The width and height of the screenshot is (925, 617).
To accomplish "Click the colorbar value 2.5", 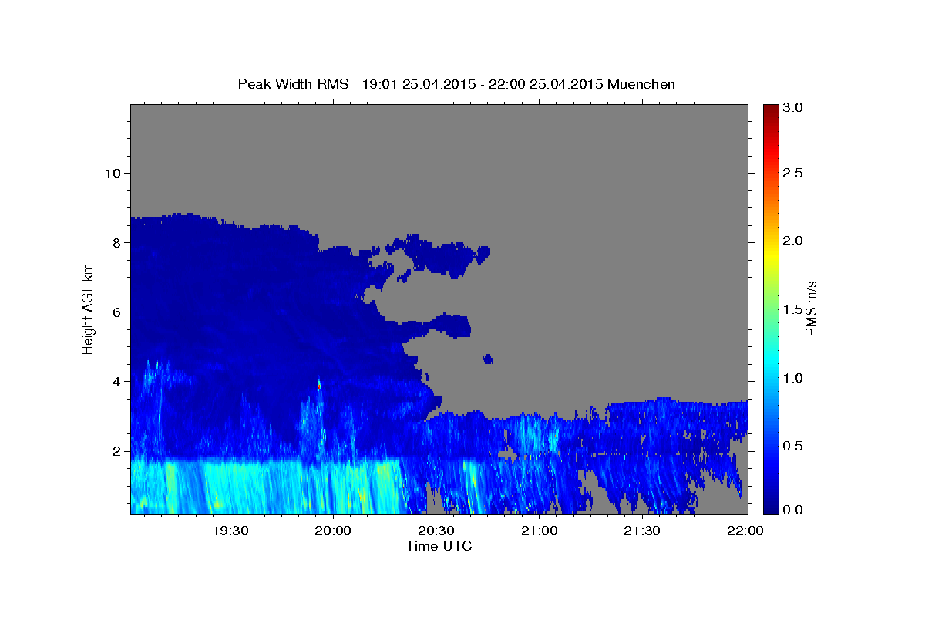I will tap(793, 174).
